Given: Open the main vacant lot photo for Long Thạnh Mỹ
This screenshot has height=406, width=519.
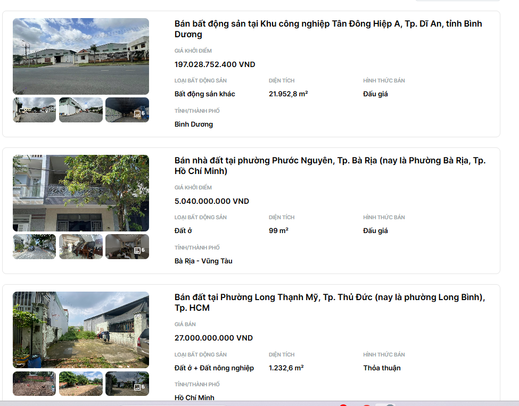Looking at the screenshot, I should [81, 330].
